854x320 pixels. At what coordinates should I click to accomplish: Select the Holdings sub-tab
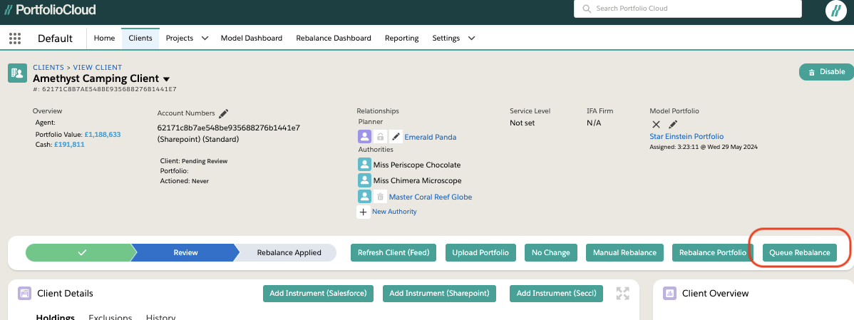click(x=56, y=316)
